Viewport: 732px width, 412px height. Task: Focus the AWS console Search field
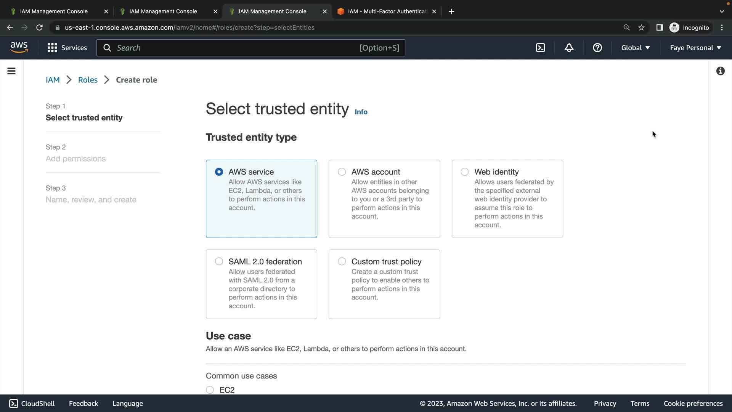click(236, 48)
